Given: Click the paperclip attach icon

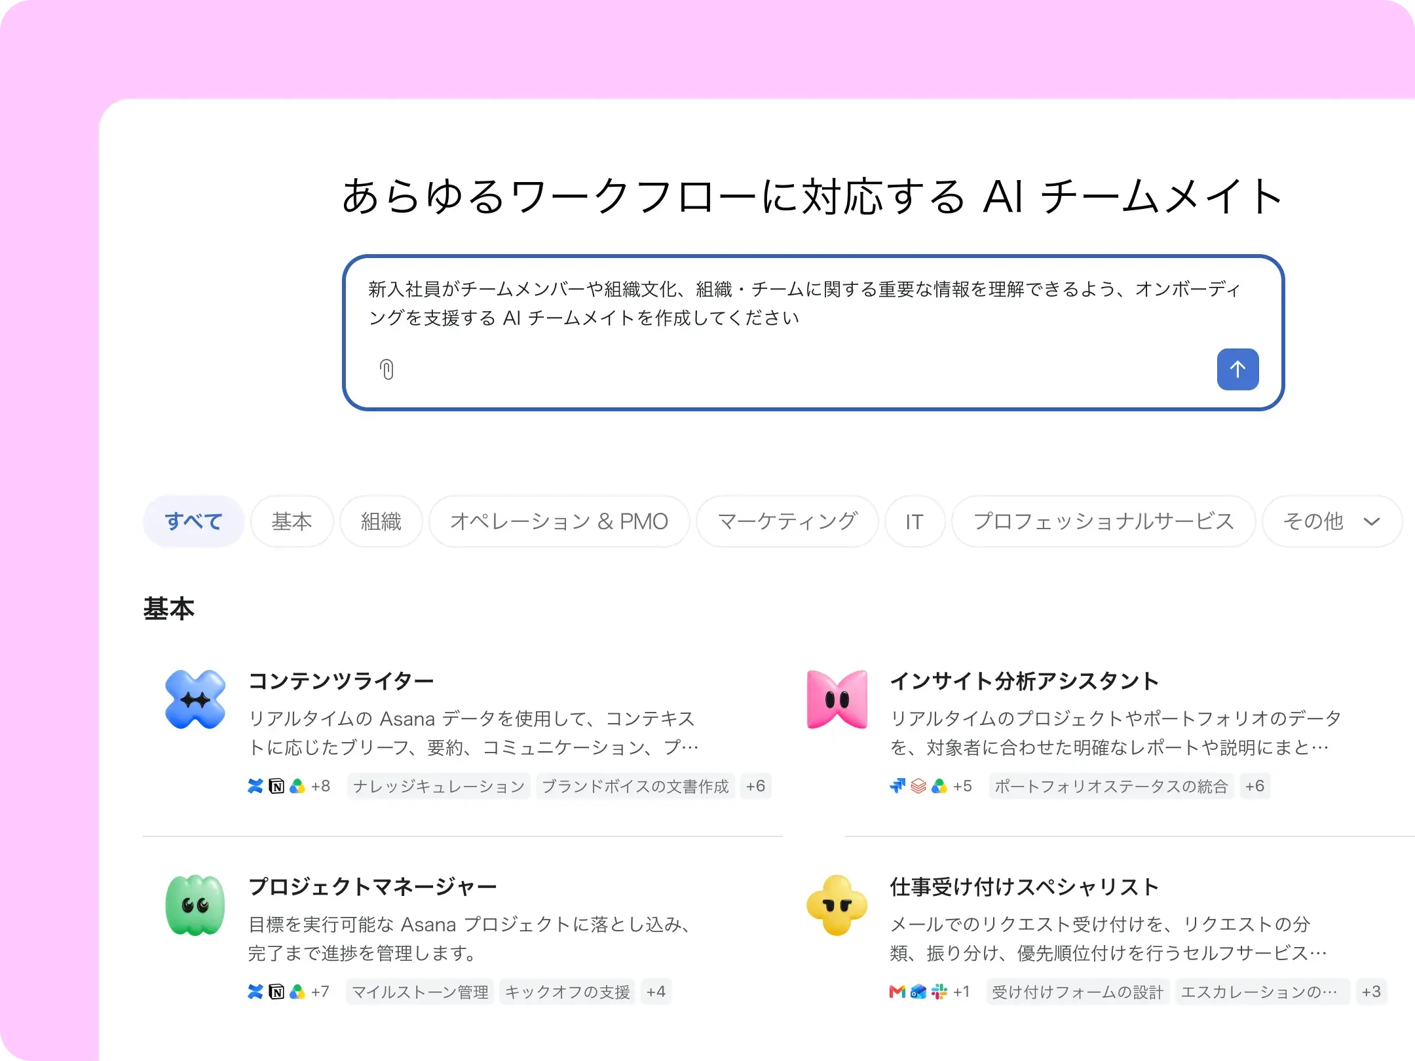Looking at the screenshot, I should tap(387, 369).
